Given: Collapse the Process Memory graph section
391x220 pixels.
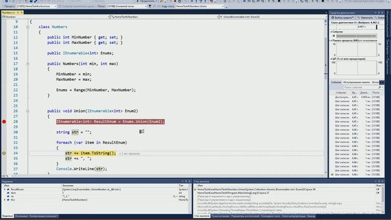Looking at the screenshot, I should [x=331, y=40].
